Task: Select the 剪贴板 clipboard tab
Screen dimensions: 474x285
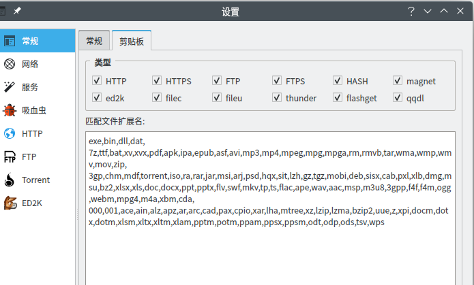Action: (132, 41)
